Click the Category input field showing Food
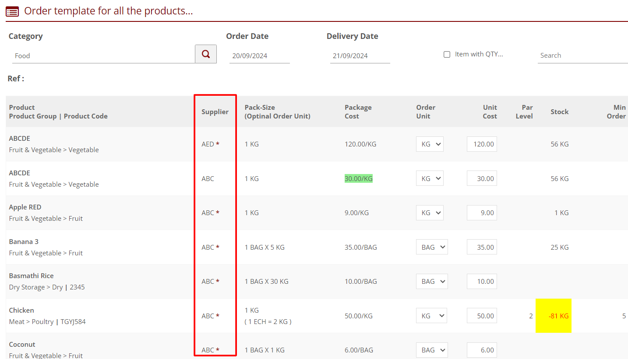 tap(103, 56)
